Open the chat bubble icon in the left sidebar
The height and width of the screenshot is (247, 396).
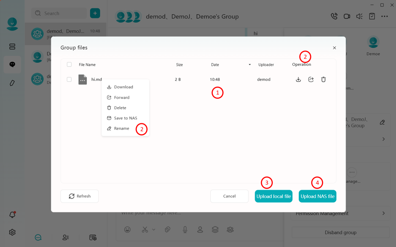12,64
